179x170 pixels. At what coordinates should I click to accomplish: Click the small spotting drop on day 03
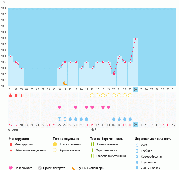(x=21, y=95)
